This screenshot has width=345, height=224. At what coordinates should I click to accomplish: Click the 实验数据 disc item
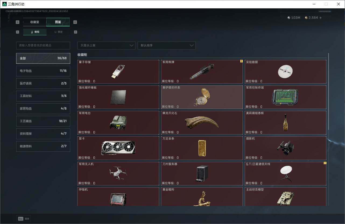[286, 72]
